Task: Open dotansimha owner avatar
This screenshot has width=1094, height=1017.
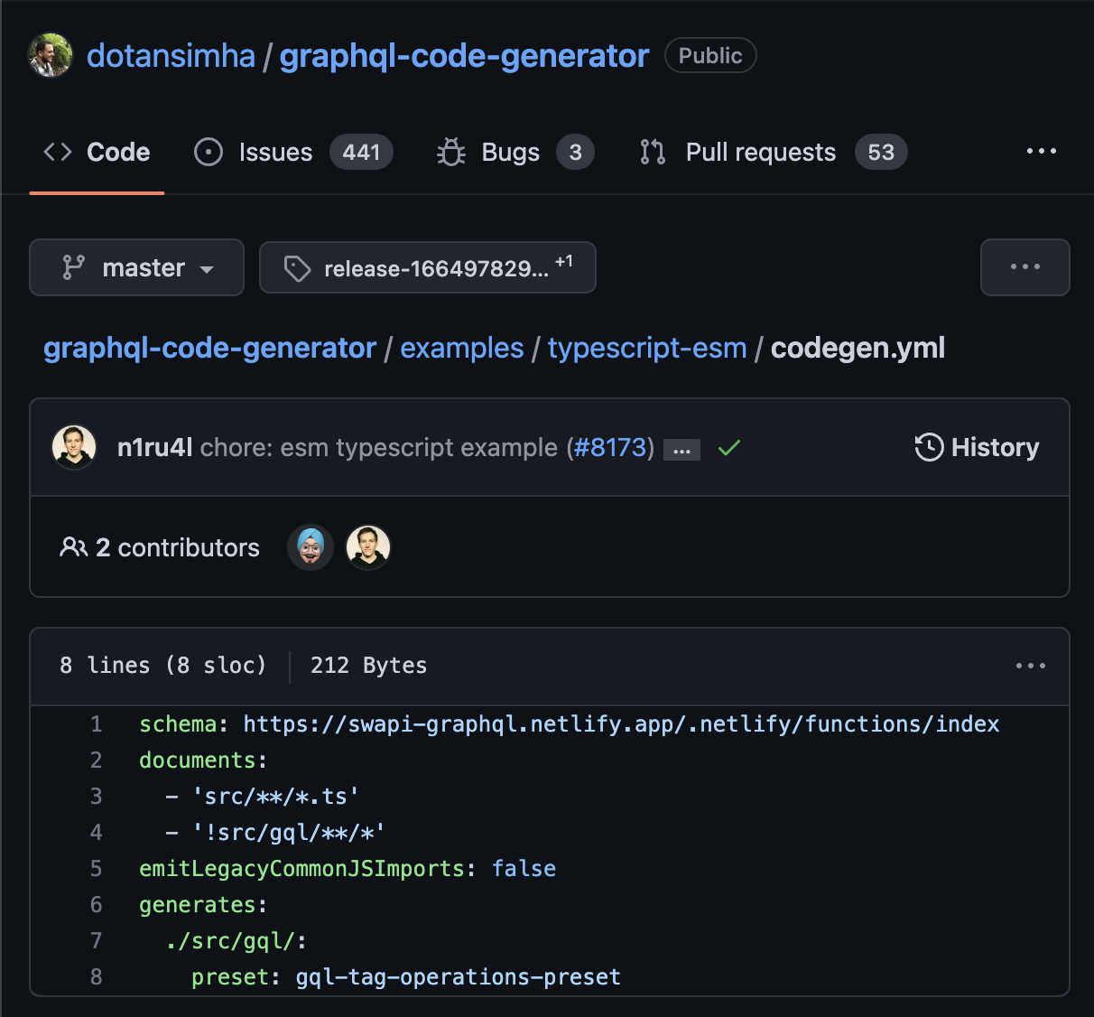Action: coord(51,55)
